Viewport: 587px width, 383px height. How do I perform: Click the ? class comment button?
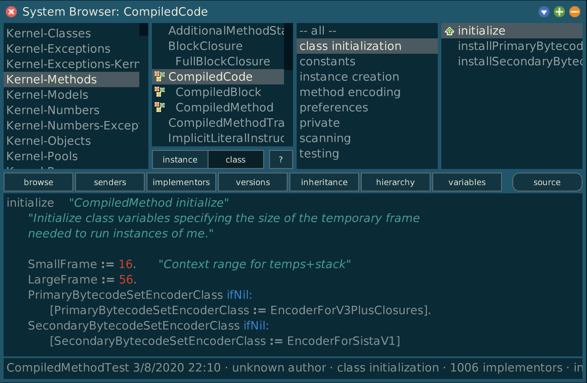[281, 159]
